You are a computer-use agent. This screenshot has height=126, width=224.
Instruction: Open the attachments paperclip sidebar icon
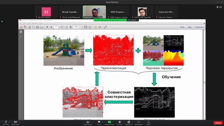point(21,37)
